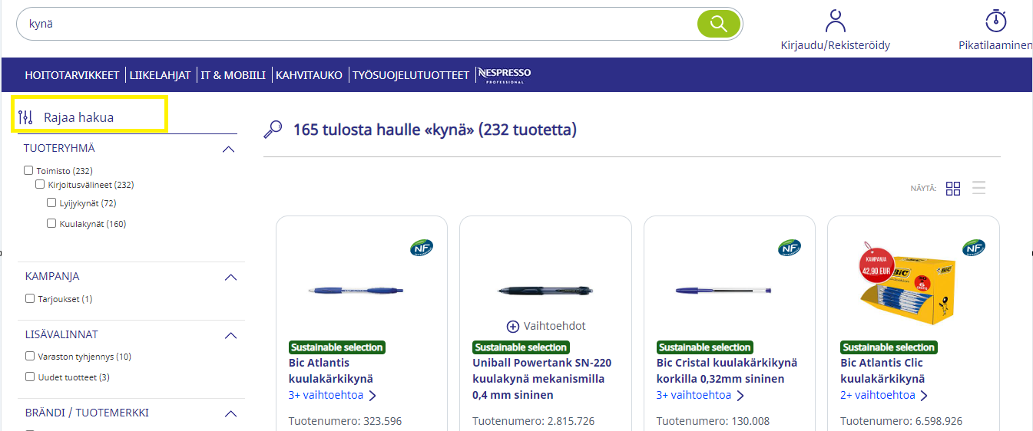Tick the Toimisto (232) checkbox
The width and height of the screenshot is (1033, 431).
[x=28, y=170]
